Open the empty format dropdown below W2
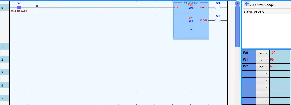 [x=262, y=74]
